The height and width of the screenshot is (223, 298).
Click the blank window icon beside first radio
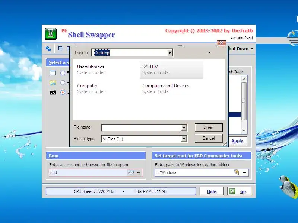click(x=53, y=73)
